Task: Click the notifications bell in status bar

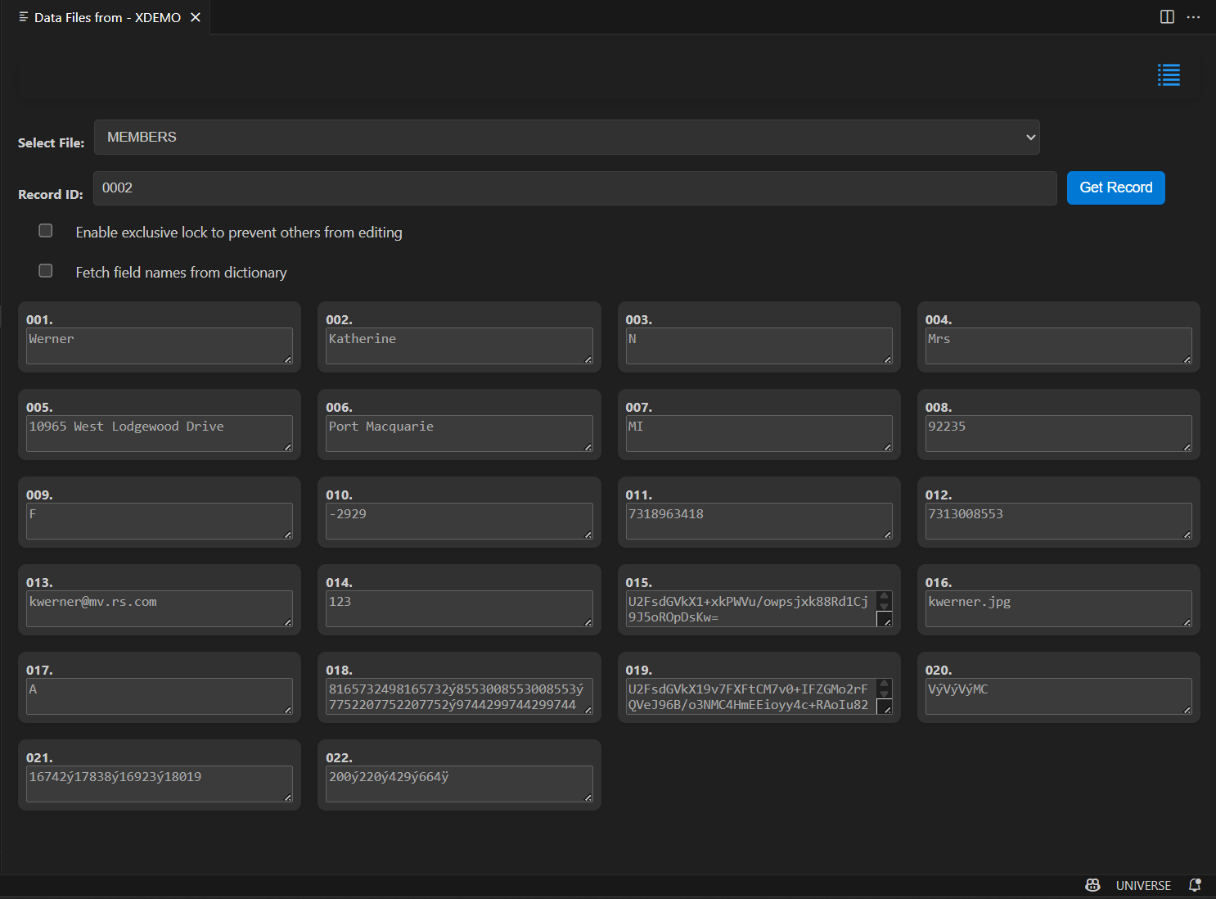Action: (1195, 885)
